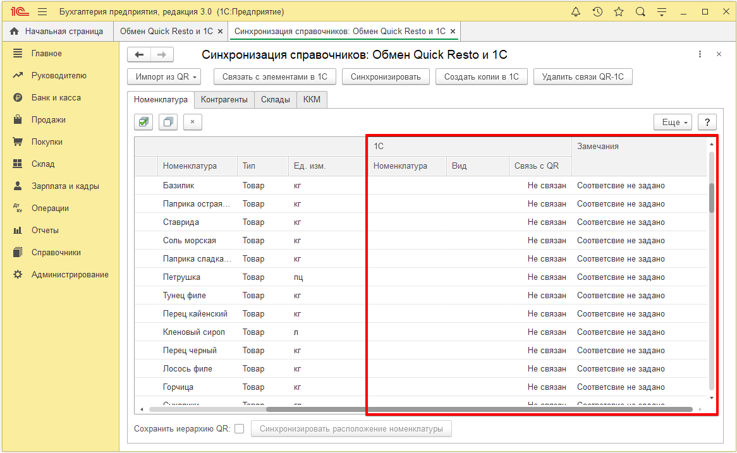
Task: Switch to the Склады tab
Action: point(276,100)
